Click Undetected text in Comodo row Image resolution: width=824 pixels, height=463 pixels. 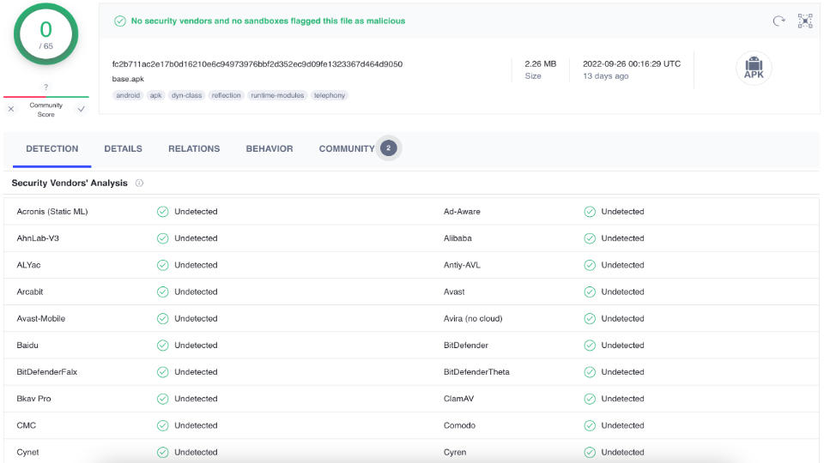pos(623,426)
